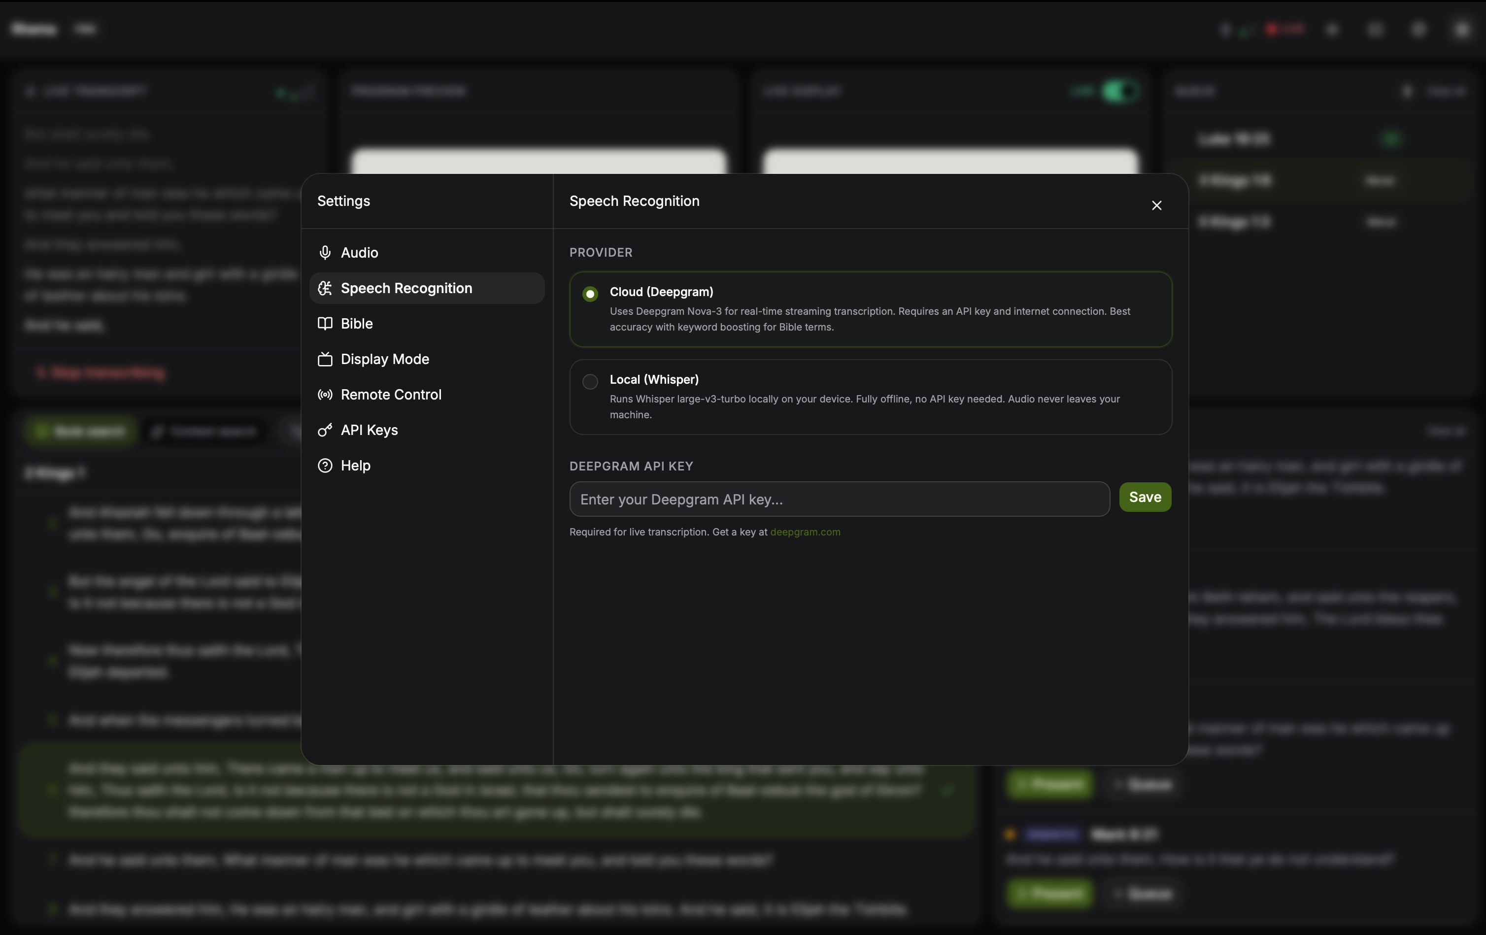The image size is (1486, 935).
Task: Click the Local (Whisper) description text
Action: [865, 407]
